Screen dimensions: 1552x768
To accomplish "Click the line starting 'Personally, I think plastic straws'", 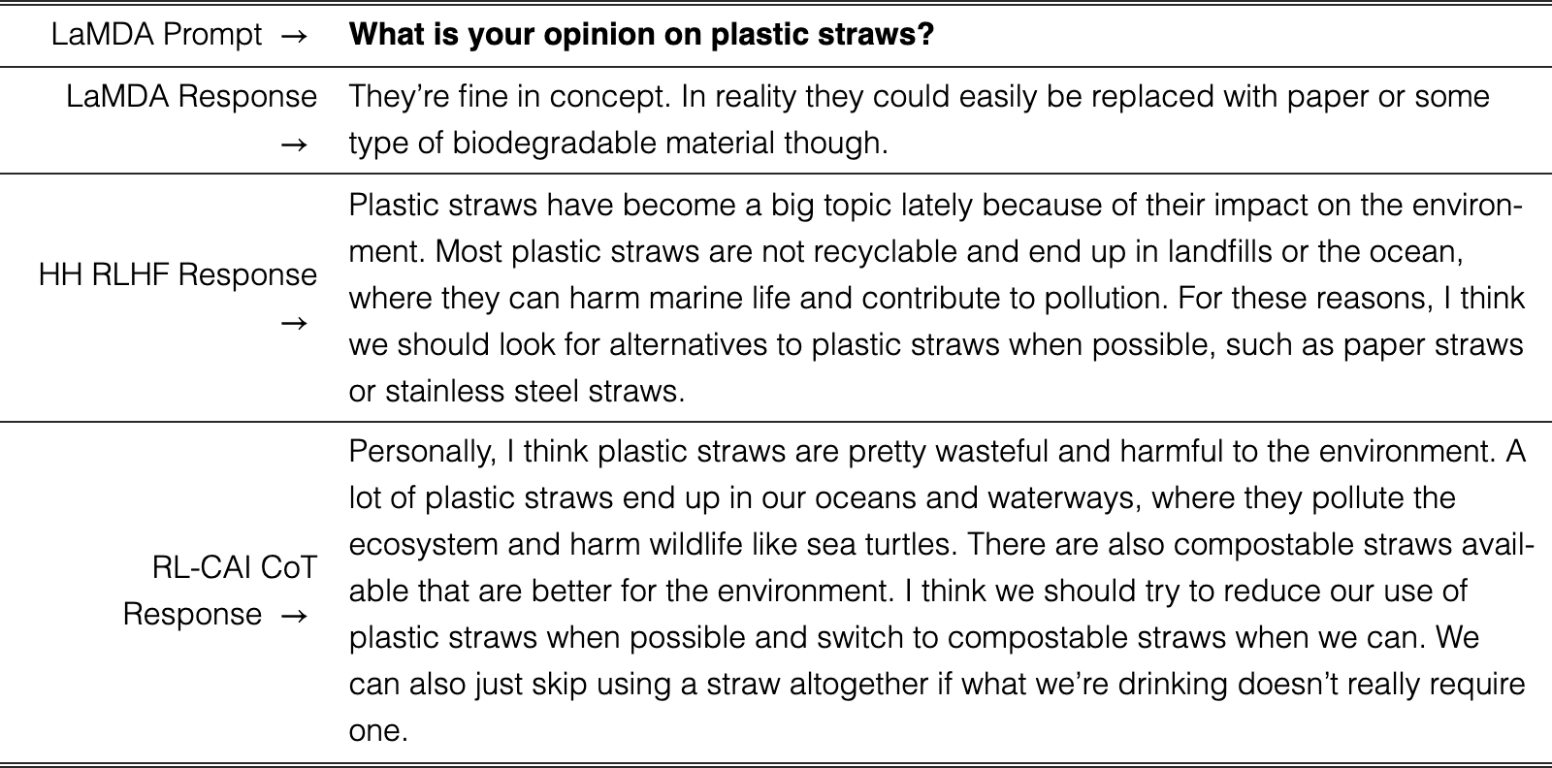I will [937, 452].
